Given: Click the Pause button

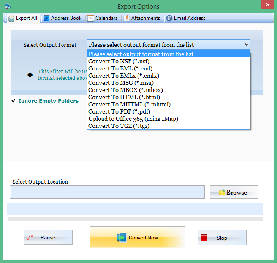Looking at the screenshot, I should click(x=48, y=237).
